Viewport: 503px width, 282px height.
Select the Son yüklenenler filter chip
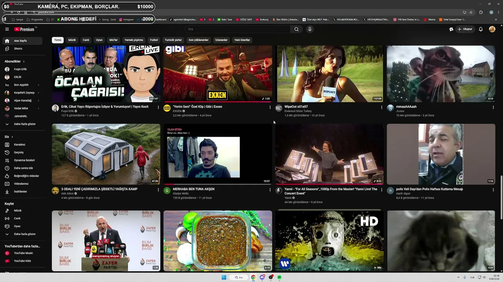[x=198, y=40]
